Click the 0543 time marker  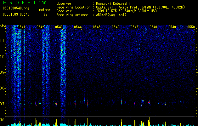click(x=59, y=27)
